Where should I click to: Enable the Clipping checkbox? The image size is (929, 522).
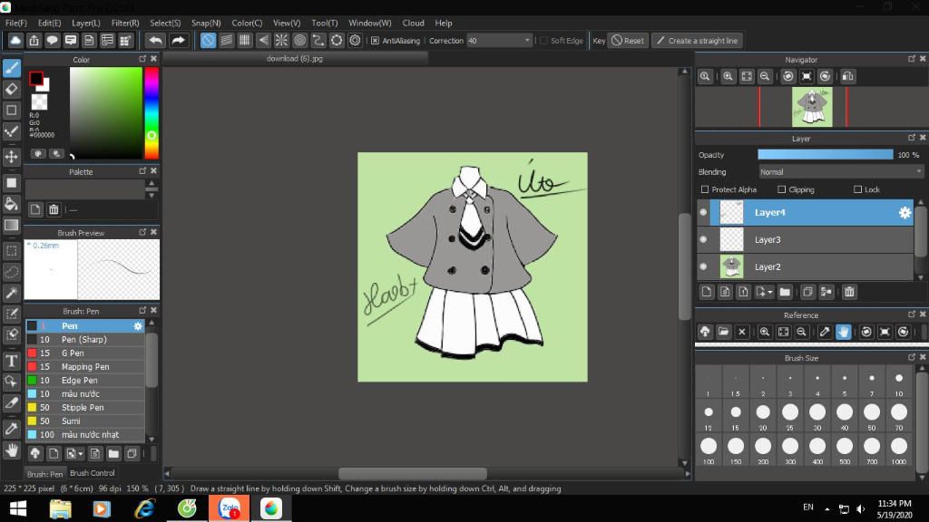[x=781, y=189]
